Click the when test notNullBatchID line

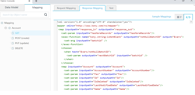coord(87,52)
